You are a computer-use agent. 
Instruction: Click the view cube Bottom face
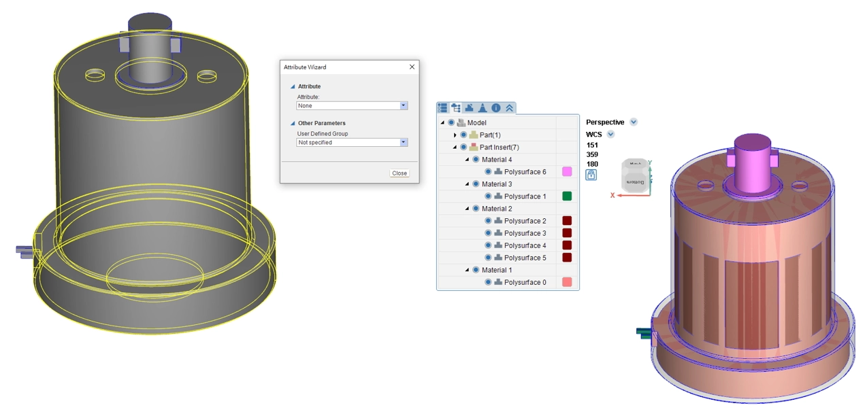635,182
